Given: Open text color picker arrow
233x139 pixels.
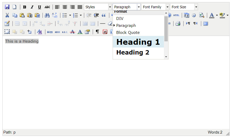Looking at the screenshot, I should click(x=217, y=15).
